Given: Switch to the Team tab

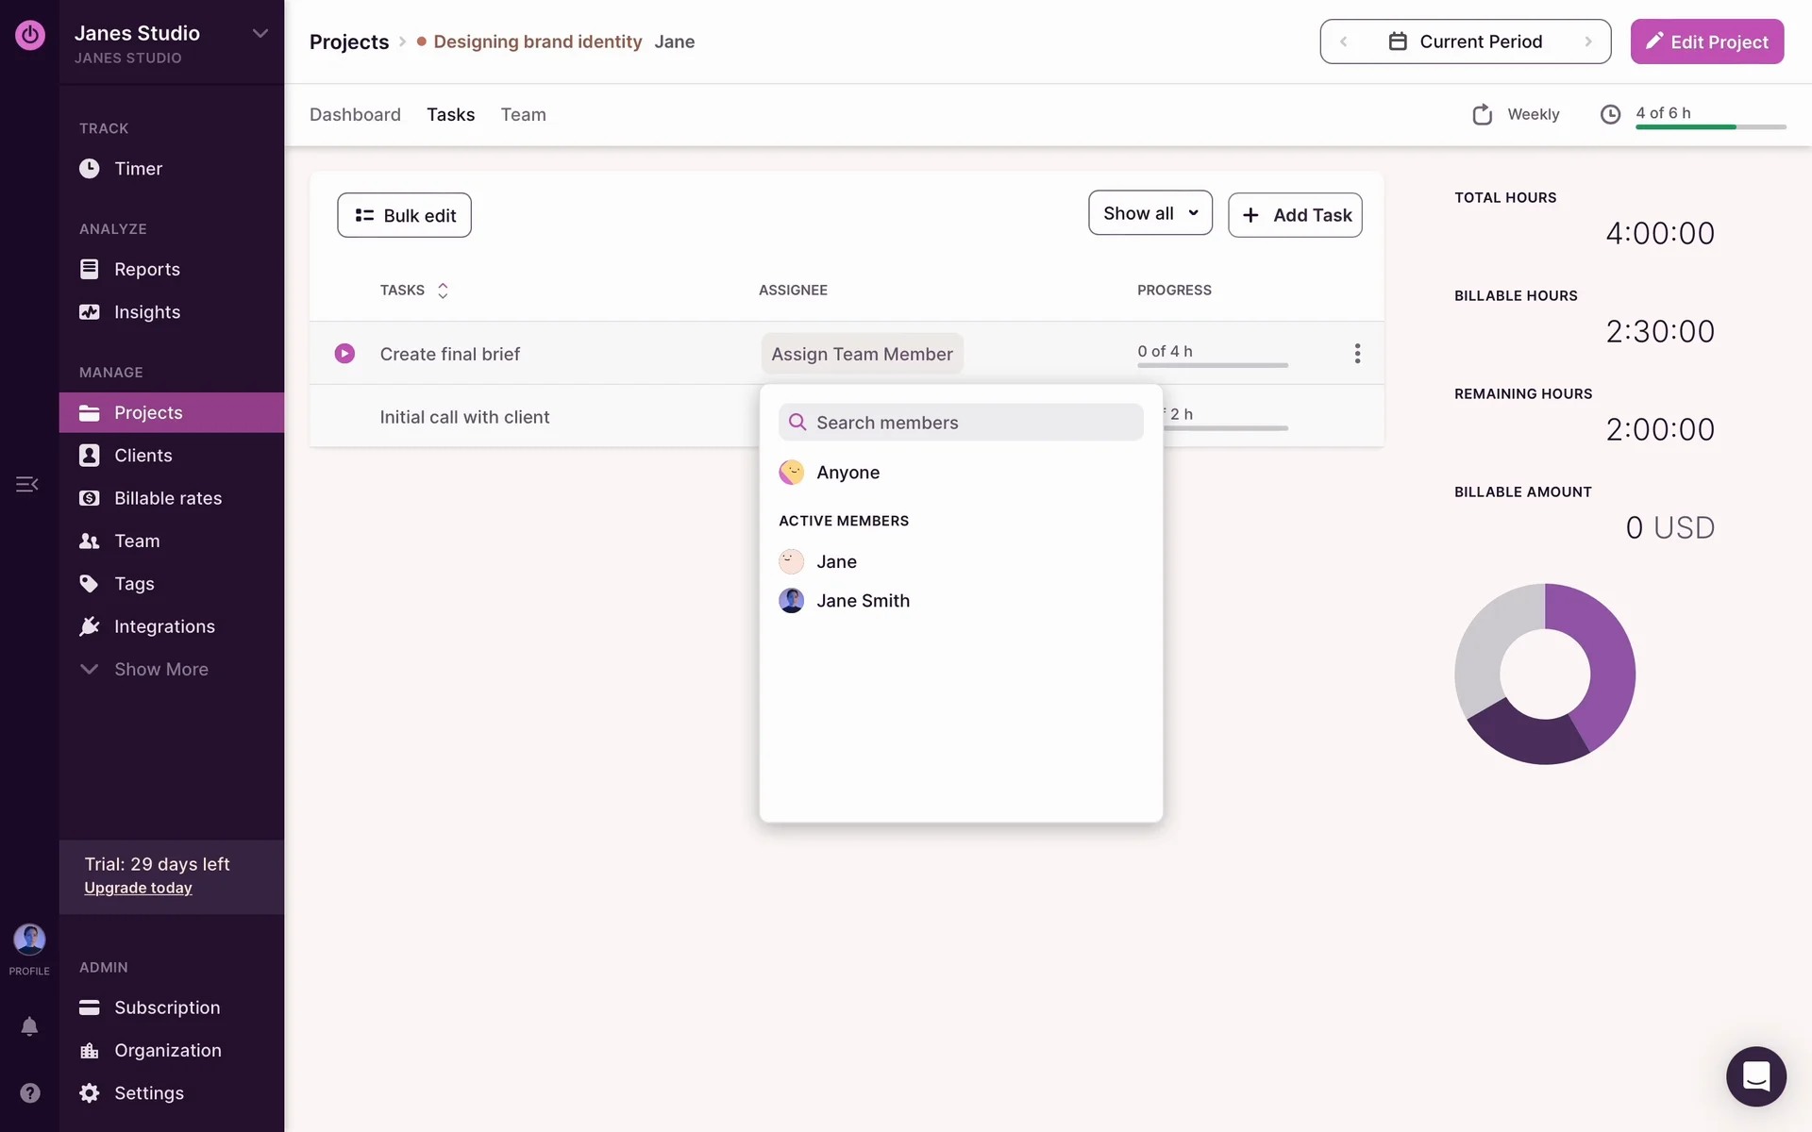Looking at the screenshot, I should 523,115.
